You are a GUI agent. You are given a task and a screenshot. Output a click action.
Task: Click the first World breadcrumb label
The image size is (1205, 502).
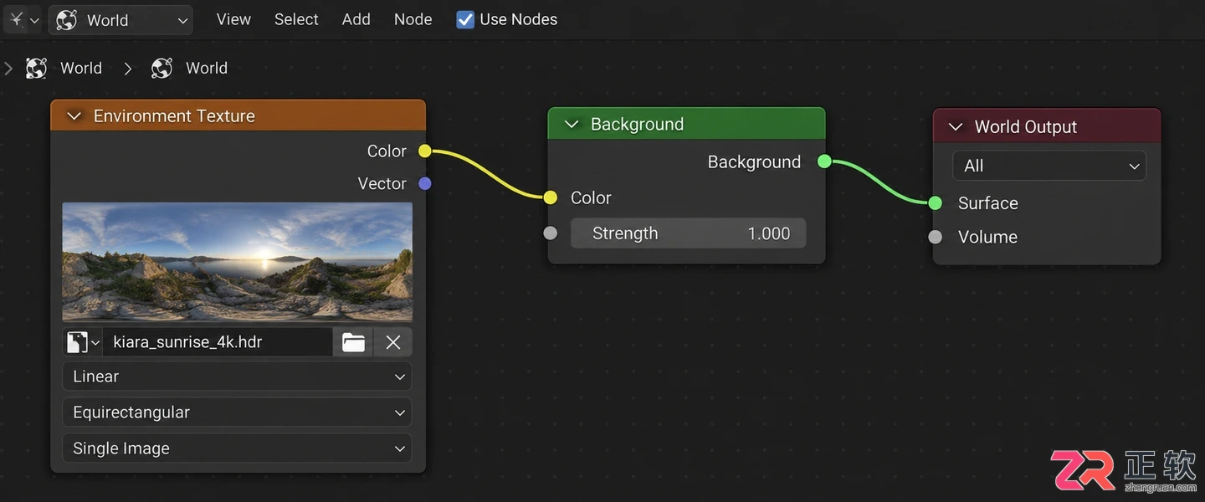click(81, 69)
